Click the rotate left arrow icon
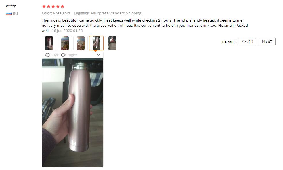This screenshot has height=170, width=283. coord(47,55)
